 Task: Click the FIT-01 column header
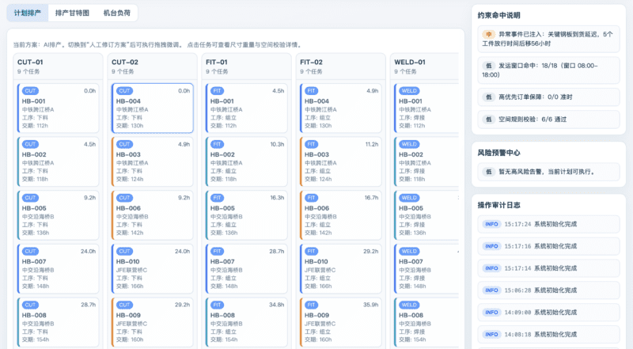click(x=247, y=66)
